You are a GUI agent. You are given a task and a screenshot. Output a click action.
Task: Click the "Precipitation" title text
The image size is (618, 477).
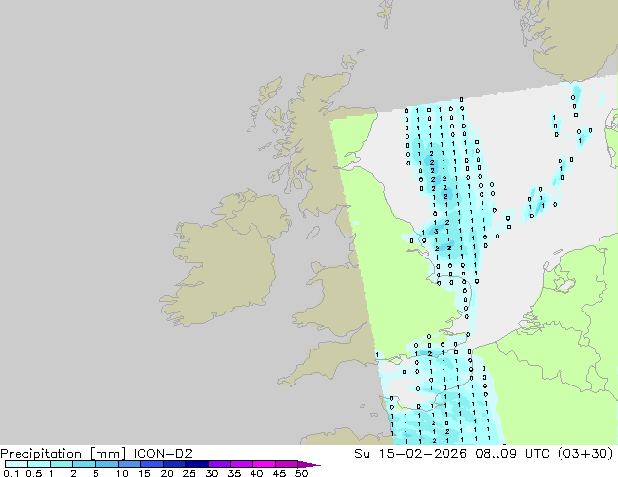click(x=41, y=454)
